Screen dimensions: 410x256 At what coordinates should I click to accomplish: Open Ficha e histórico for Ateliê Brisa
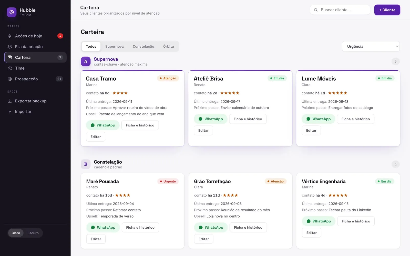pos(248,119)
